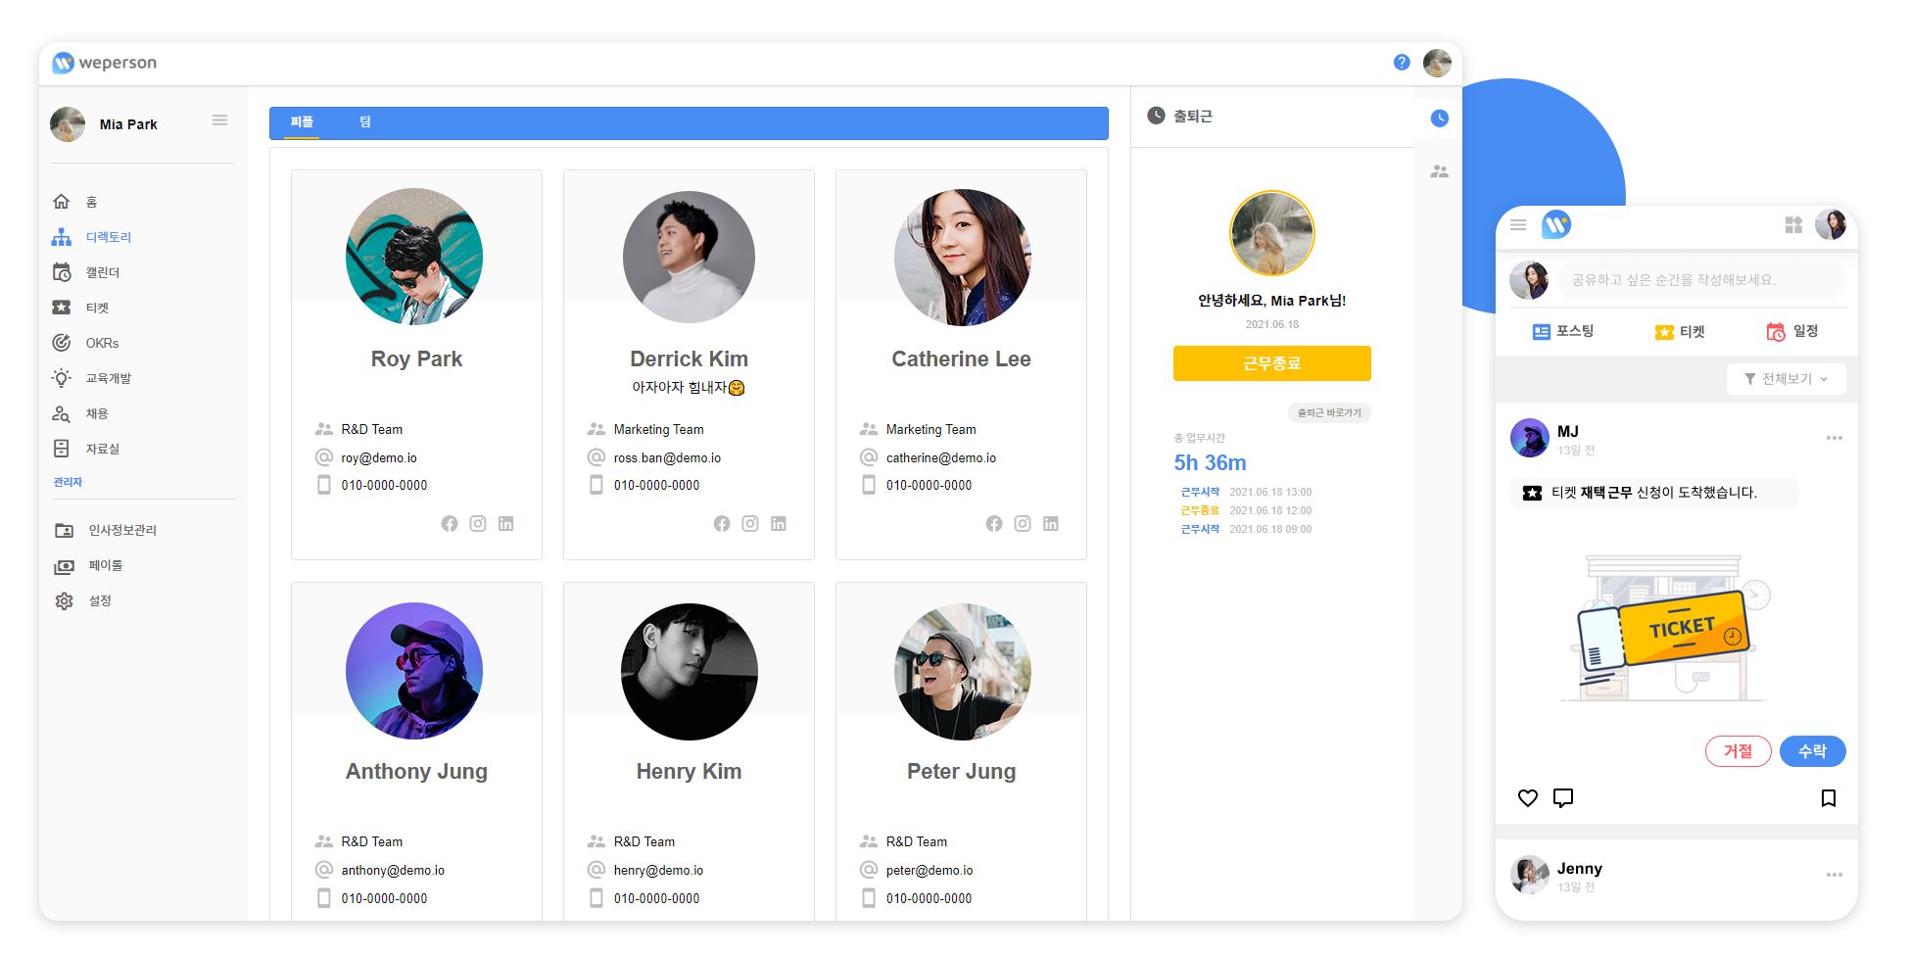The height and width of the screenshot is (956, 1908).
Task: Open Jenny's post more options
Action: point(1834,875)
